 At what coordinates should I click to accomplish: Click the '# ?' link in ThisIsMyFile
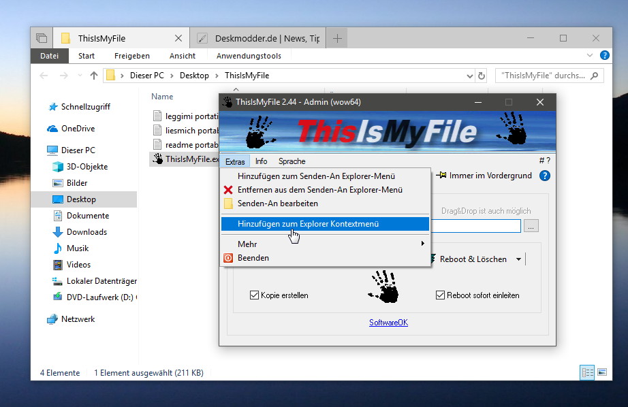[545, 161]
